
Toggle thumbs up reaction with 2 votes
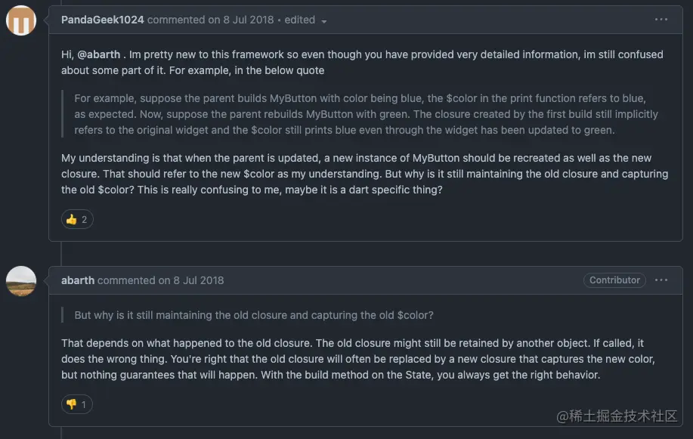(x=77, y=219)
